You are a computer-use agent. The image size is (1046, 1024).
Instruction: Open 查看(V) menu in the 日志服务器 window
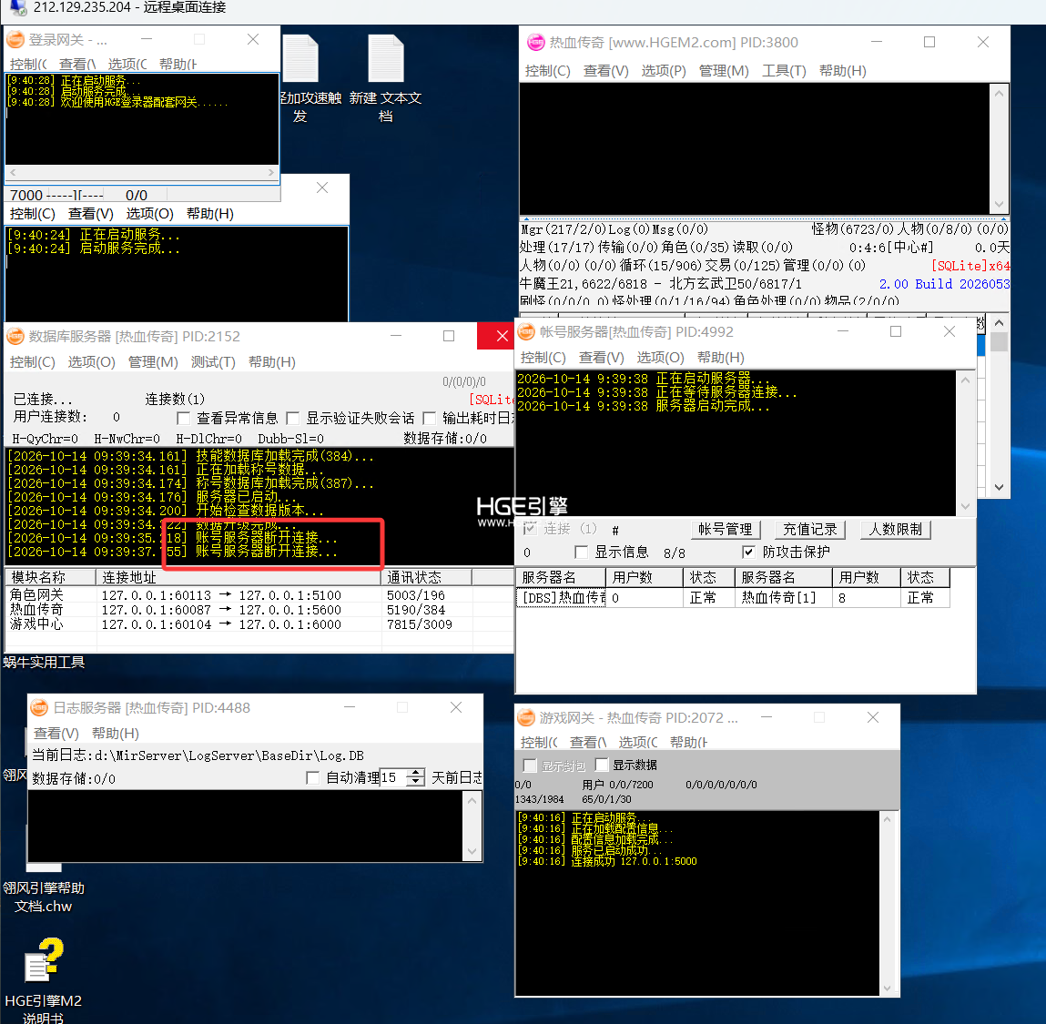[56, 733]
